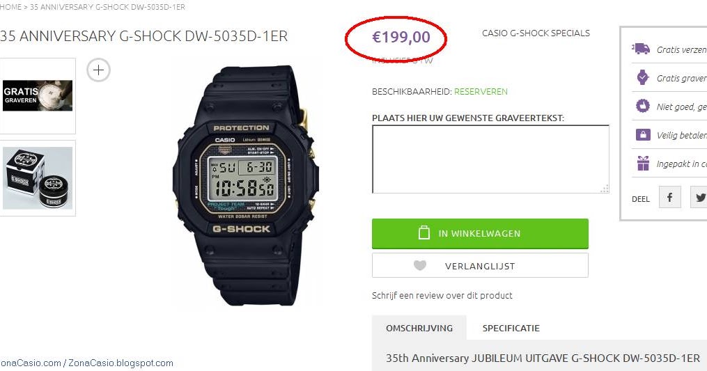Click the free engraving watch icon
Viewport: 707px width, 371px height.
point(642,77)
